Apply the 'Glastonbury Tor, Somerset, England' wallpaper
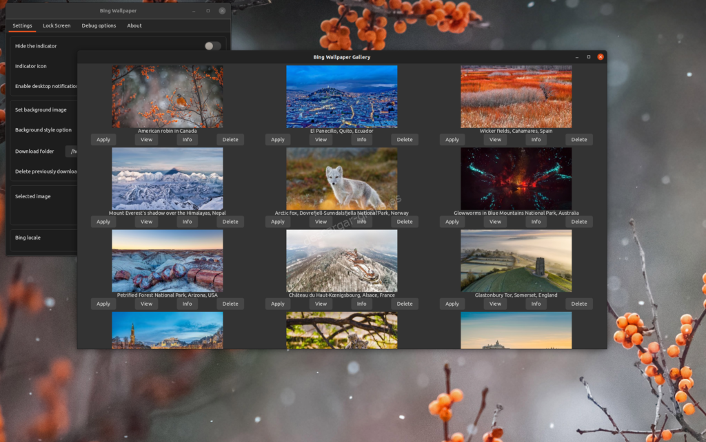The height and width of the screenshot is (442, 706). pyautogui.click(x=452, y=303)
